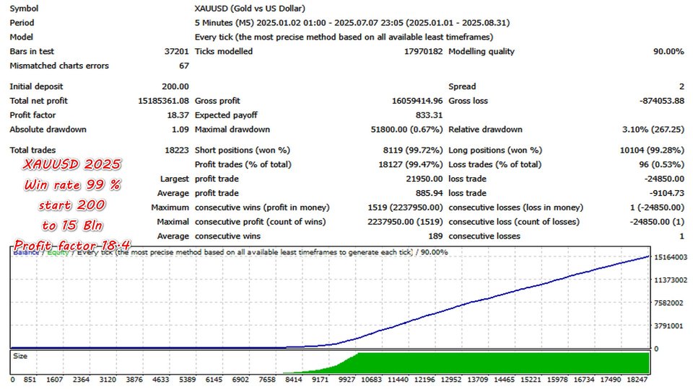Click the red 'start 200' annotation text
The image size is (693, 389).
click(x=71, y=205)
